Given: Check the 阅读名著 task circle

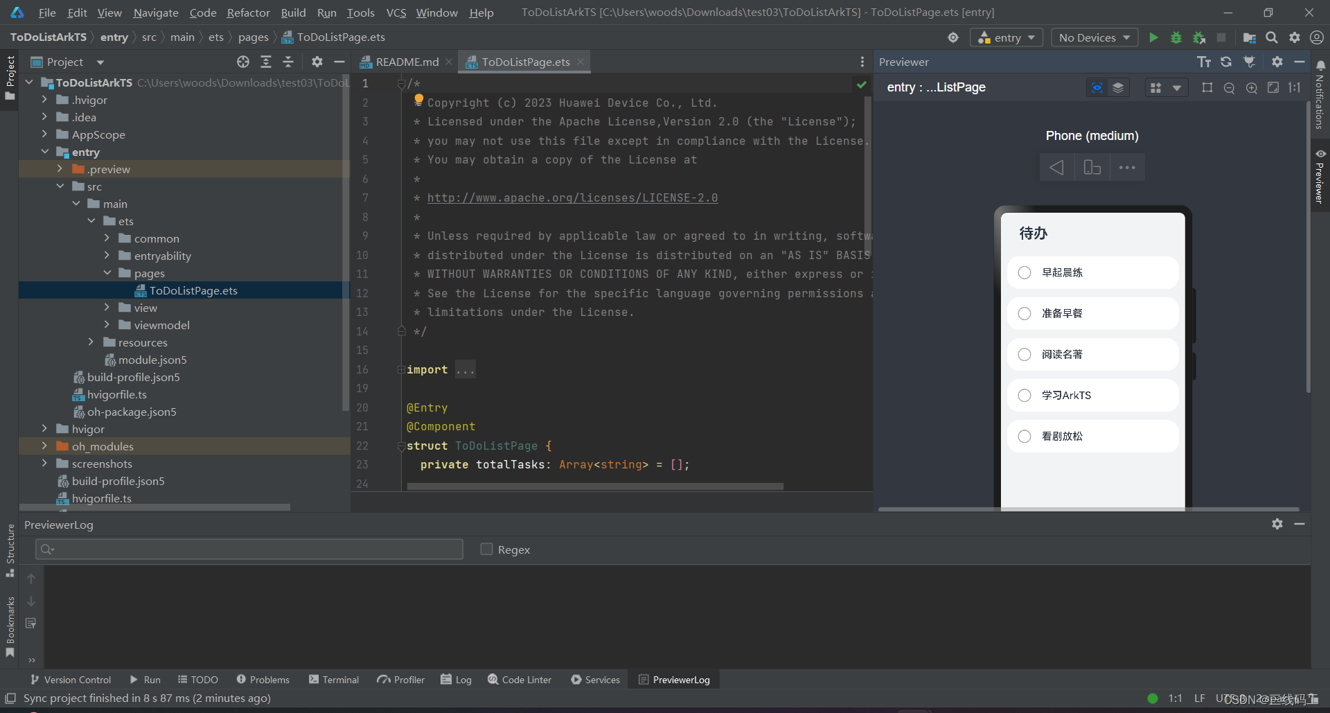Looking at the screenshot, I should coord(1025,355).
